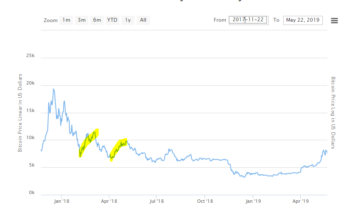Click the 5k y-axis label
Image resolution: width=344 pixels, height=209 pixels.
[32, 165]
